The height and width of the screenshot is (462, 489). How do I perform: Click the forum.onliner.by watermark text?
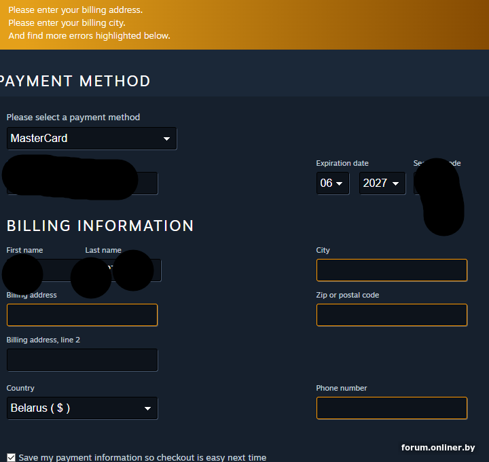[x=437, y=447]
